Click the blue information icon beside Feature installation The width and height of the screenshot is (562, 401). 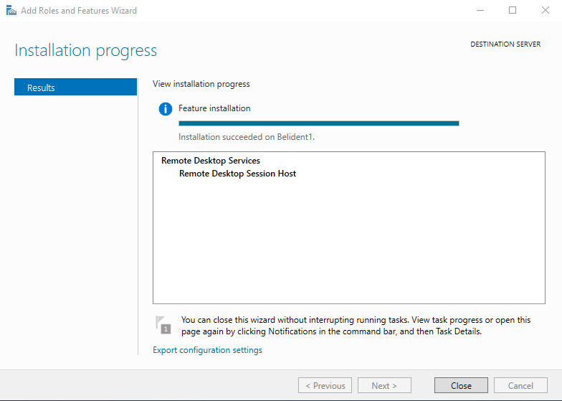(166, 109)
